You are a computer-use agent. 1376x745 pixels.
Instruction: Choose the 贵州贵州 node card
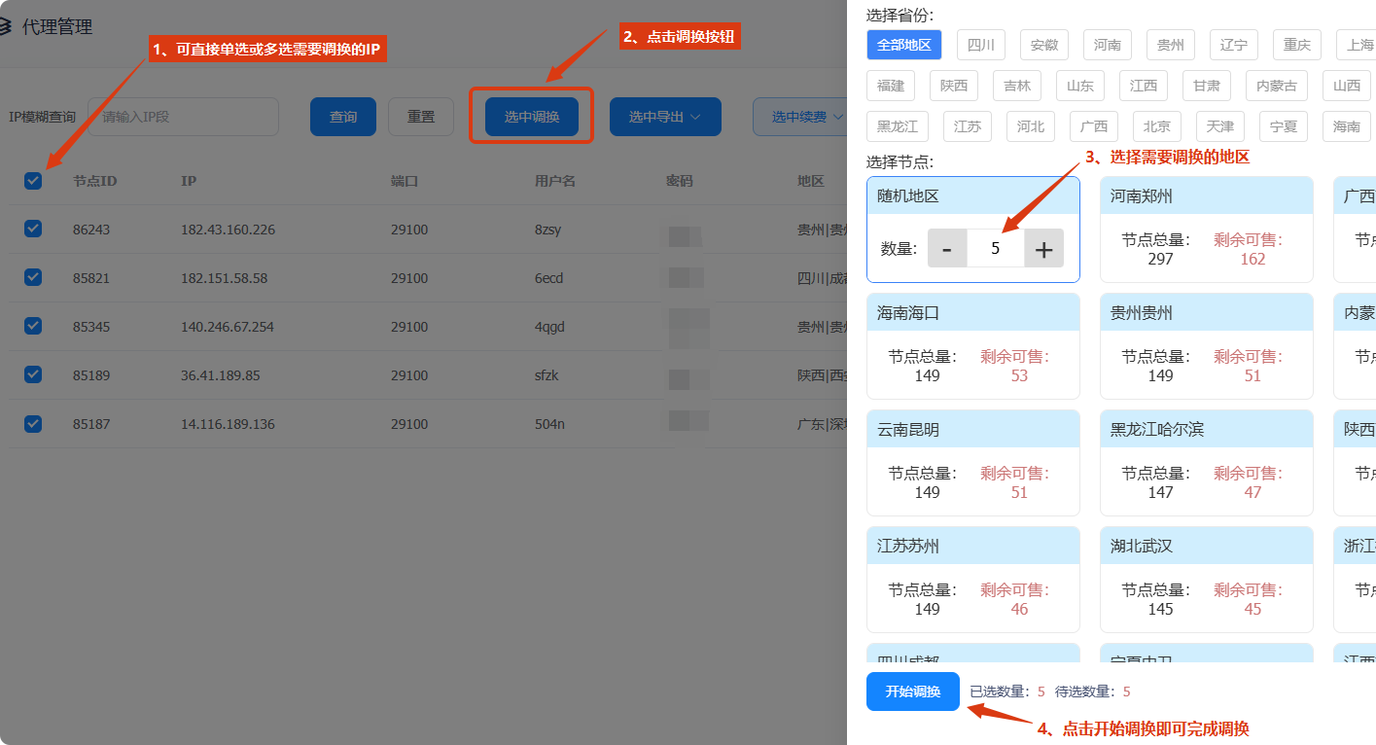(1207, 346)
